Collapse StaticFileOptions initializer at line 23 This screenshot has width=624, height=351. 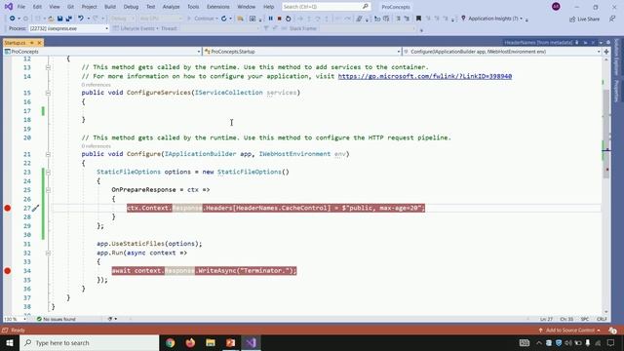[48, 172]
